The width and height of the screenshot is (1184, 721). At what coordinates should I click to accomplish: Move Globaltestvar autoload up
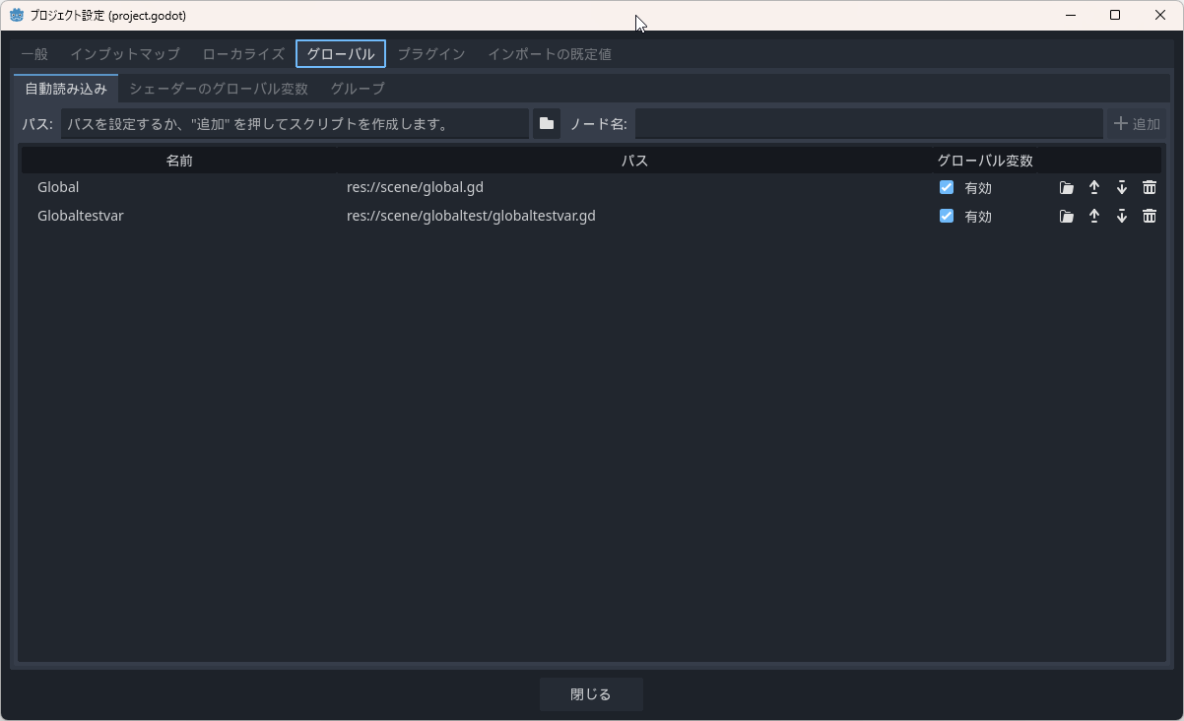coord(1093,217)
